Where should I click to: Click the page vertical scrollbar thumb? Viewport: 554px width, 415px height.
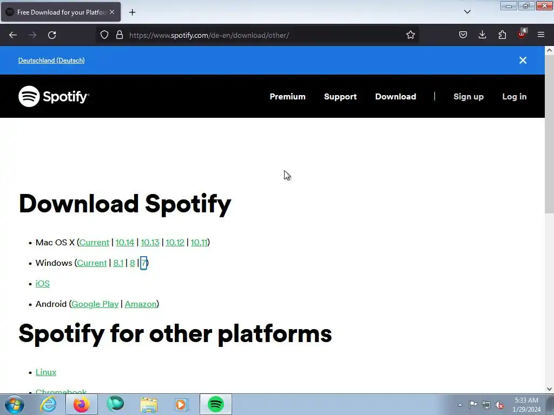coord(549,134)
